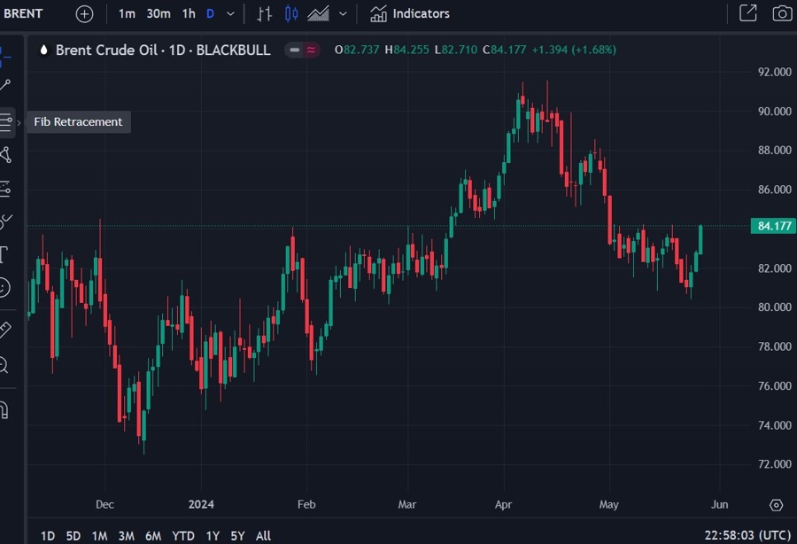The height and width of the screenshot is (544, 797).
Task: Select the Trend line tool
Action: (x=5, y=85)
